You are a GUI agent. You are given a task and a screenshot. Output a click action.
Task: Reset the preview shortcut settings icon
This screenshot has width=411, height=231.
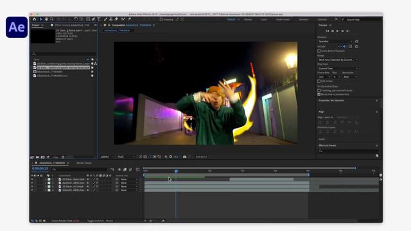tap(356, 41)
